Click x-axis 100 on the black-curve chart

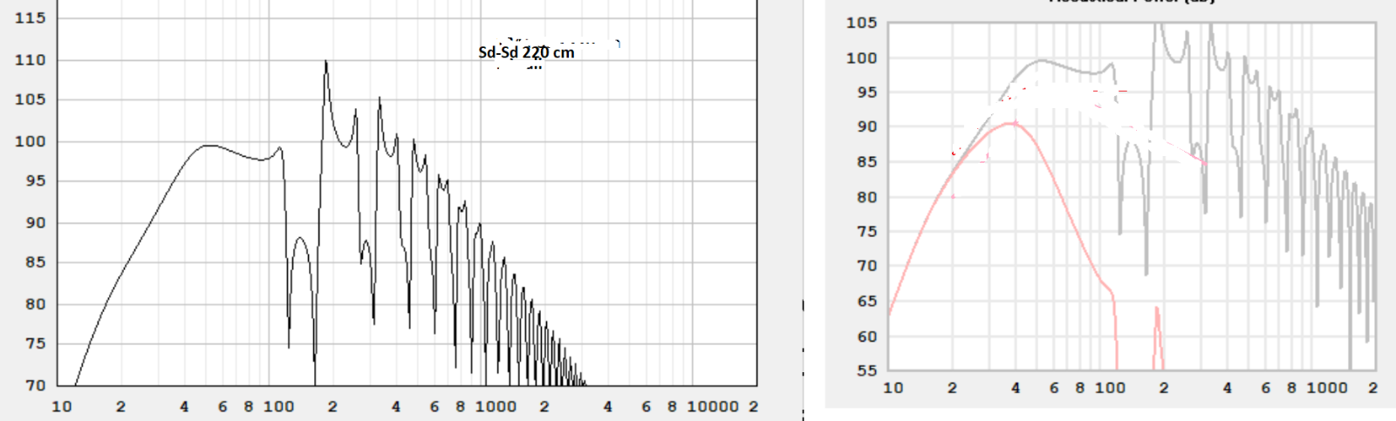pyautogui.click(x=279, y=406)
